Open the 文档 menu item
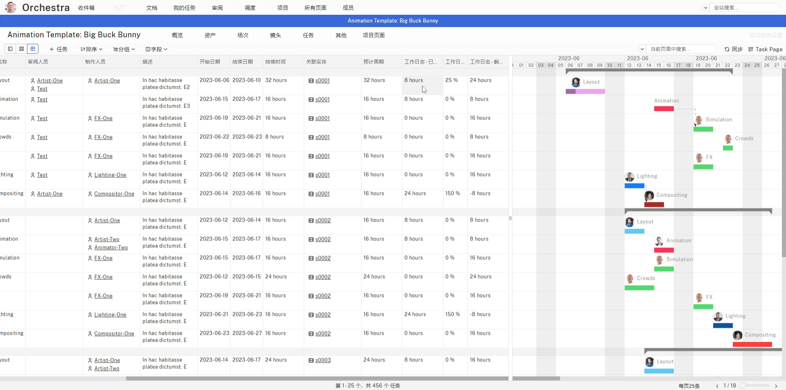 click(152, 8)
